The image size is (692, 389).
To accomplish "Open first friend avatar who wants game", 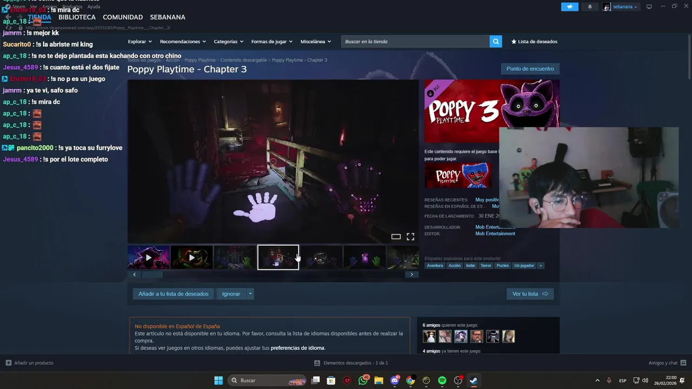I will tap(429, 337).
